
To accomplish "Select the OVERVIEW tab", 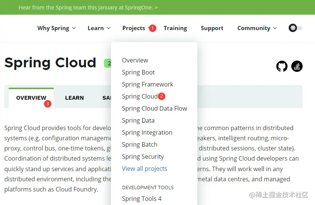I will [x=31, y=98].
